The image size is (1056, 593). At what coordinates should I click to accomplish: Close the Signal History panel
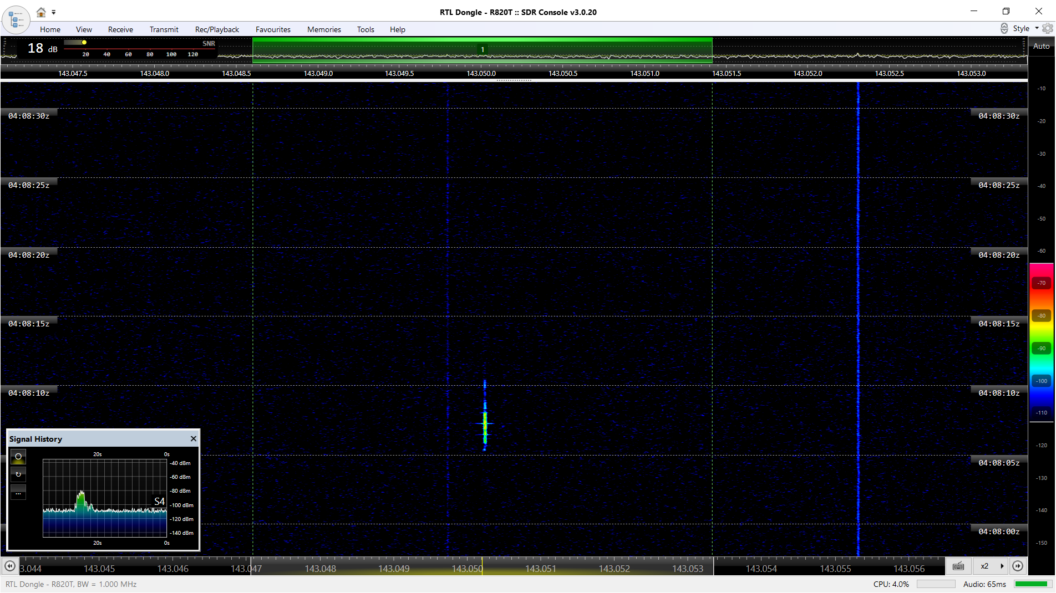[194, 438]
